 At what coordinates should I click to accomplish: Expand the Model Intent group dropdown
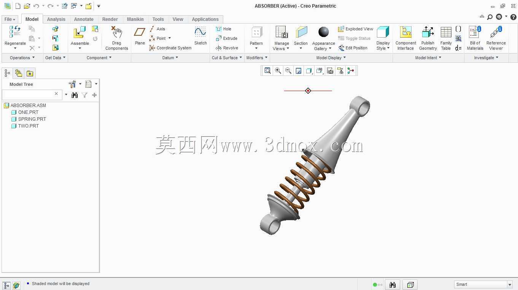pos(428,58)
